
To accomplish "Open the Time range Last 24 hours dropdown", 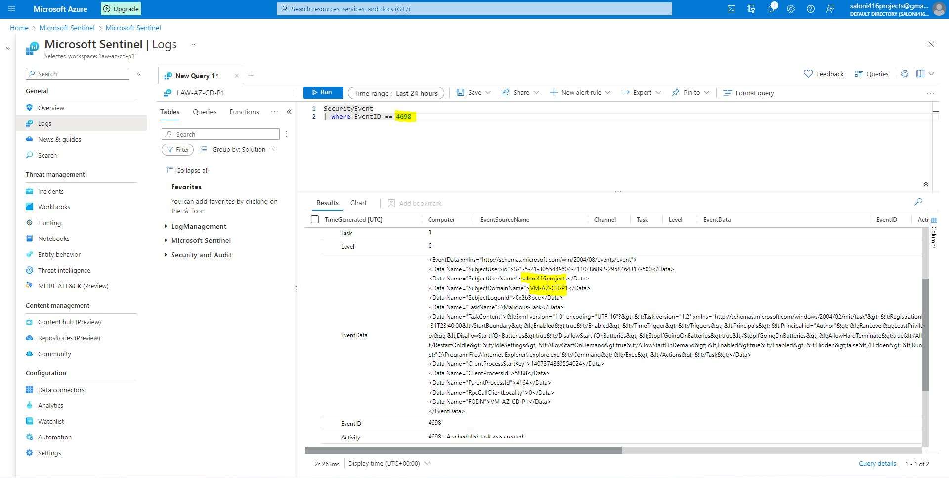I will [395, 93].
